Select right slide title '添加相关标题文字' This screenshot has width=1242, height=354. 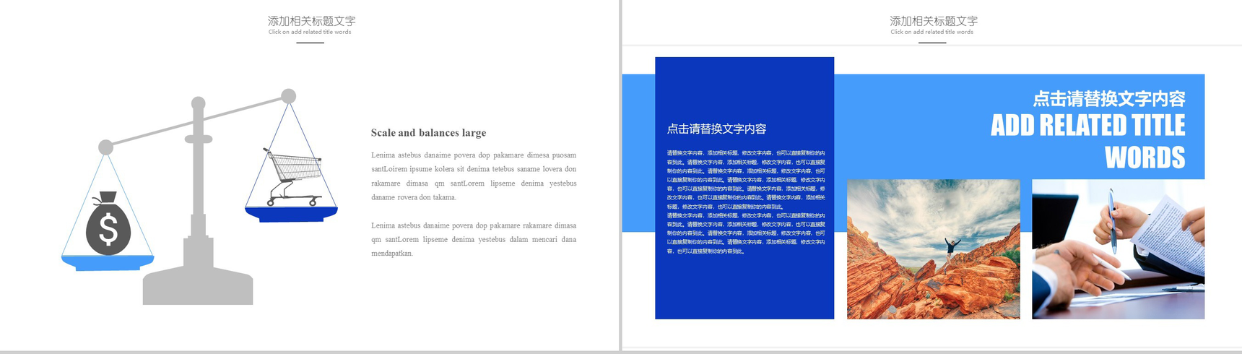[x=933, y=21]
